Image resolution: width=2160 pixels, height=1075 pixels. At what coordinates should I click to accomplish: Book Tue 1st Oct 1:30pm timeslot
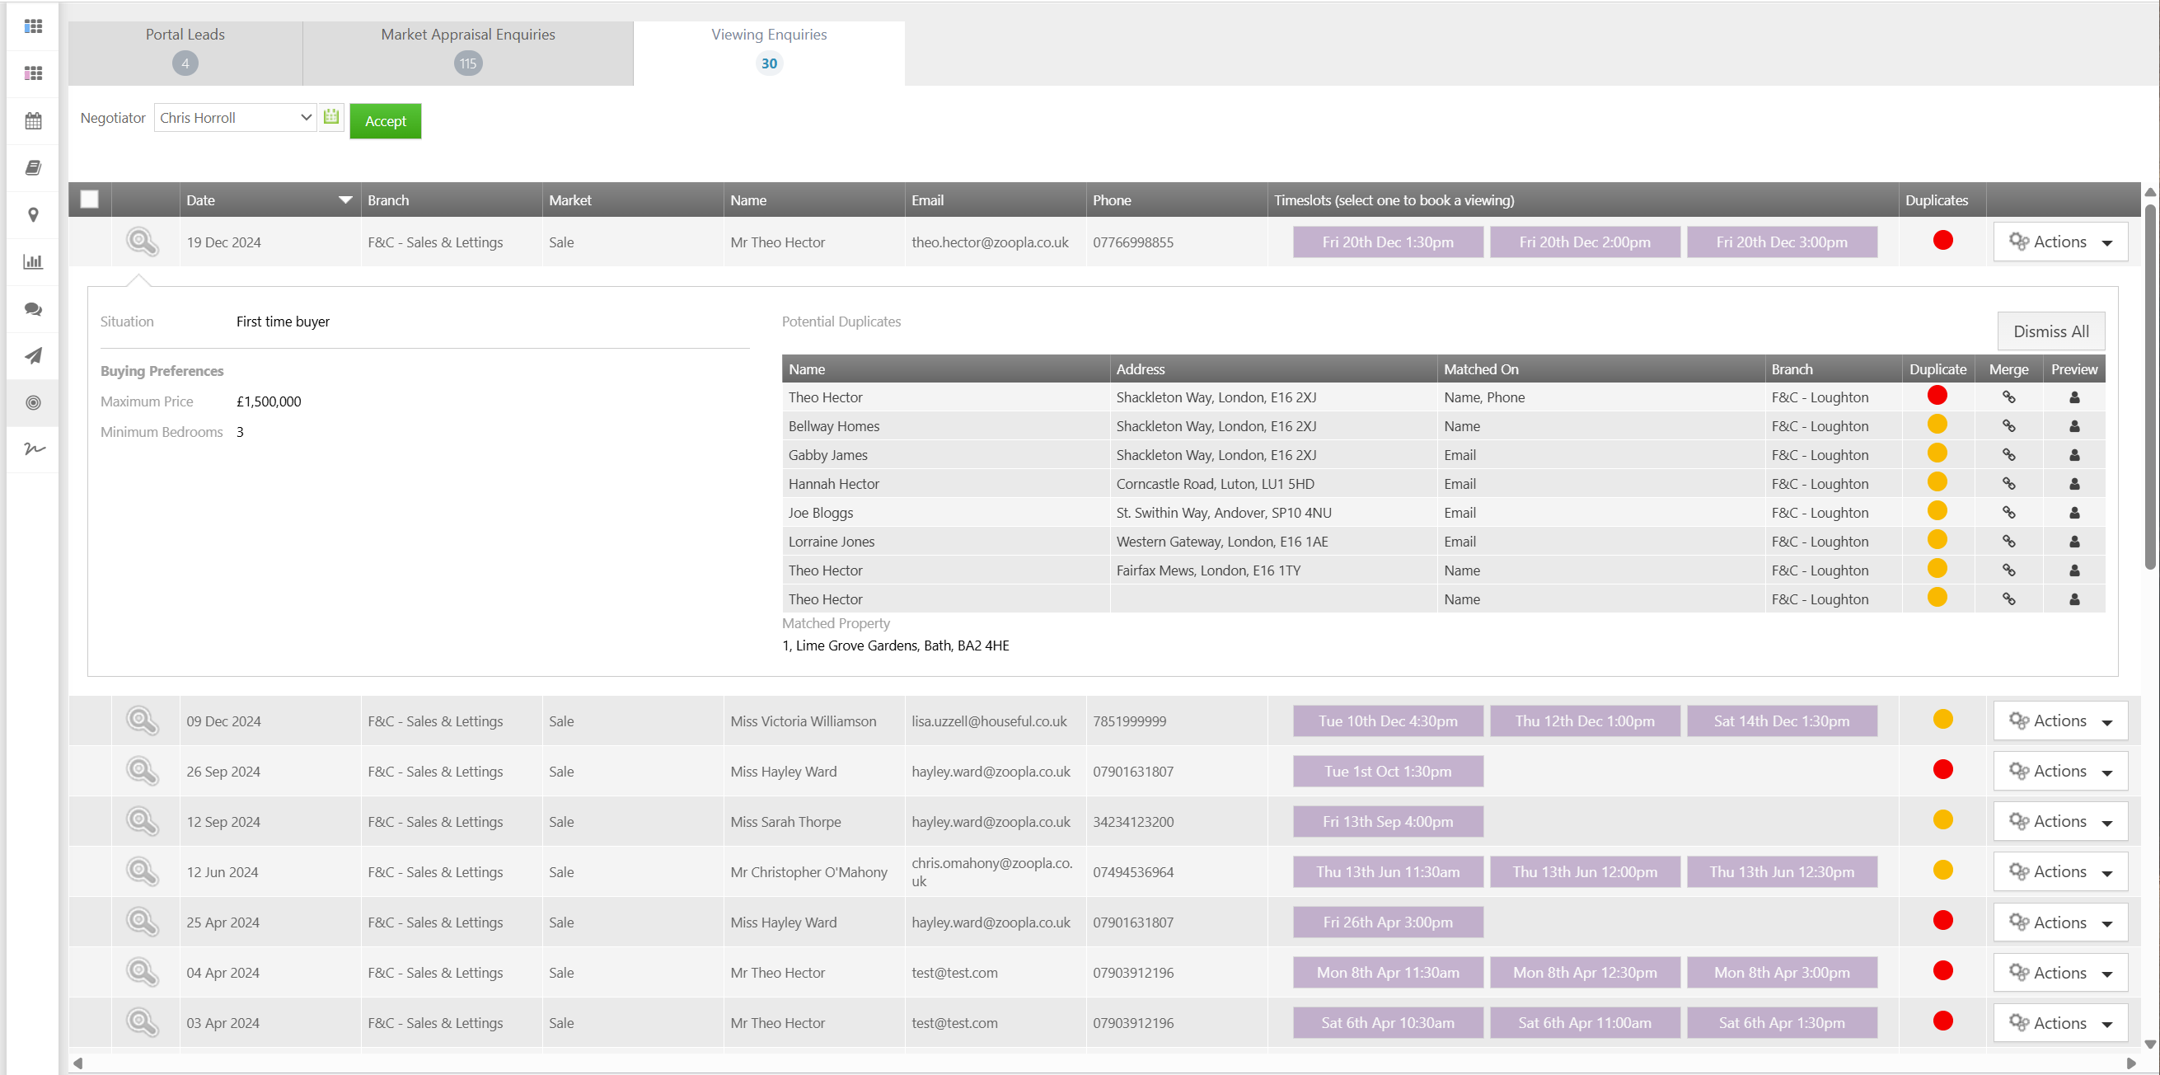1388,772
